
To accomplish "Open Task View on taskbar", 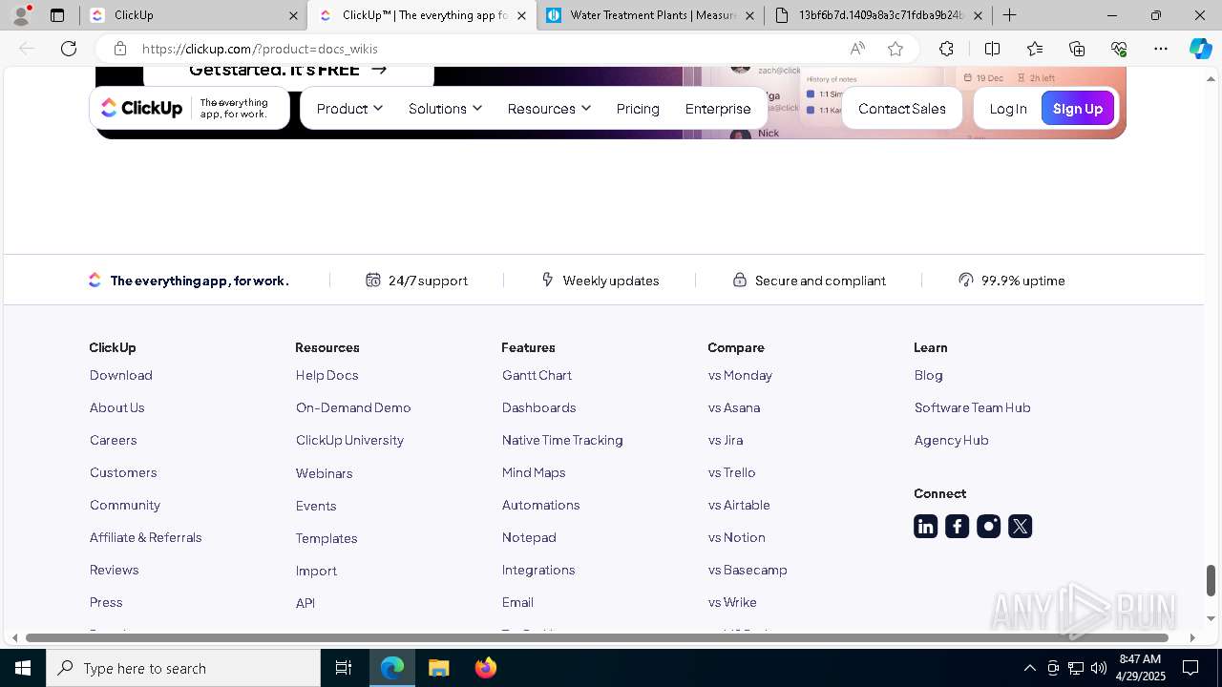I will (x=344, y=668).
